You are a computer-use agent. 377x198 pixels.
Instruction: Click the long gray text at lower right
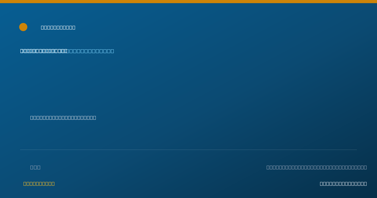coord(317,167)
